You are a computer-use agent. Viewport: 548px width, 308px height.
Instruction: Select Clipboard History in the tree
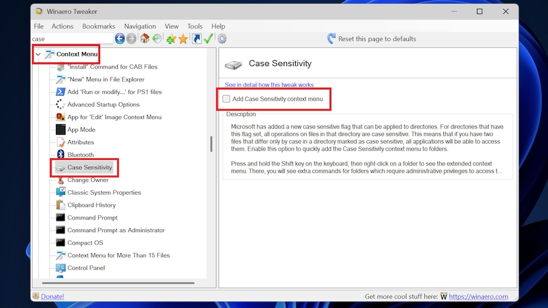pos(91,205)
